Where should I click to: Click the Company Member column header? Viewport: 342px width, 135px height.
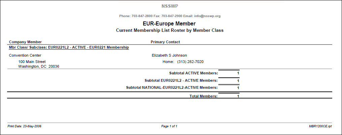pos(25,42)
